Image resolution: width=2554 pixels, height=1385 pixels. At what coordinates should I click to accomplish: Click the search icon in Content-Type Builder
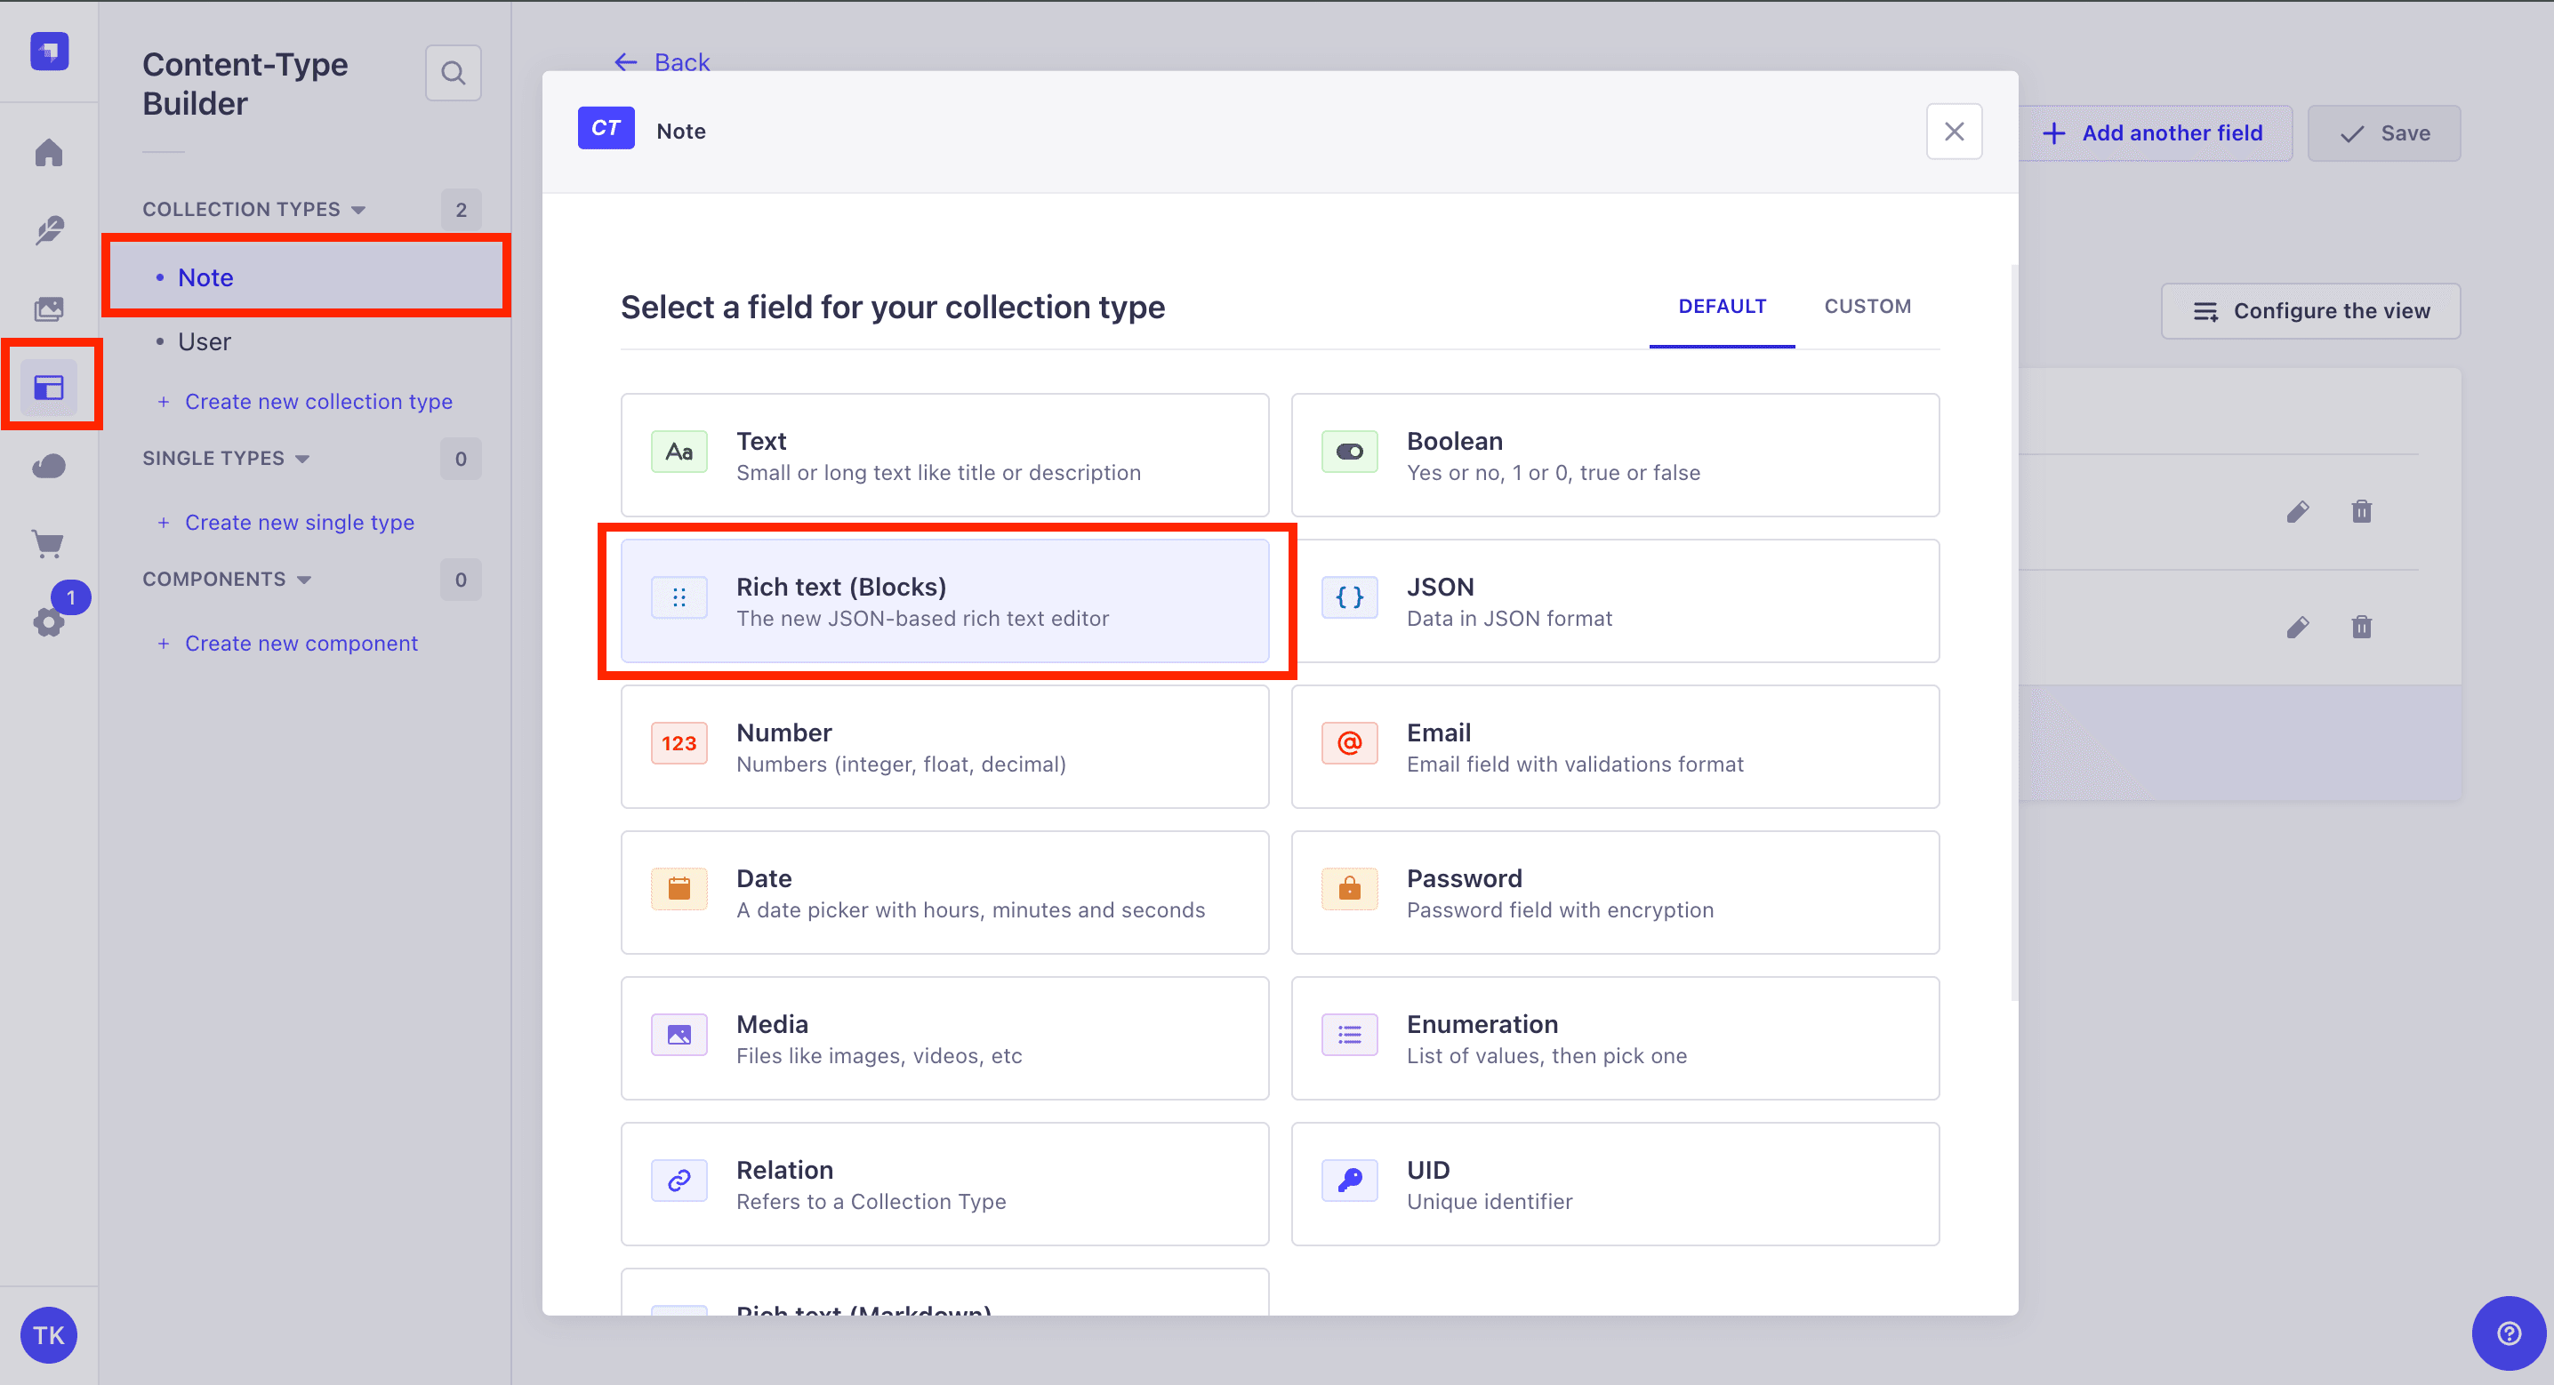coord(454,72)
